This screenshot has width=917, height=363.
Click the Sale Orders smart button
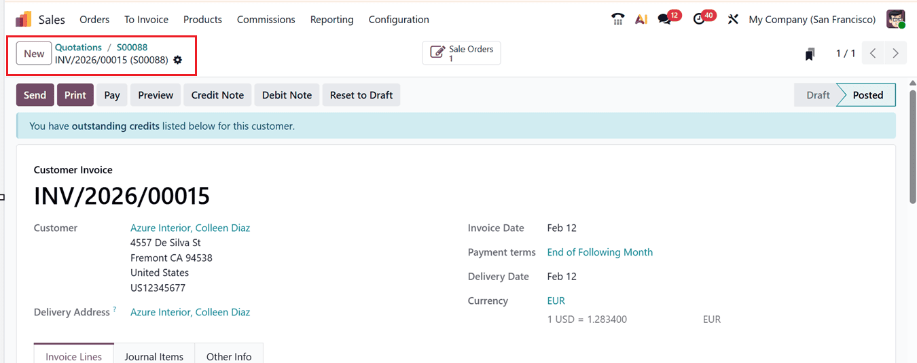pyautogui.click(x=461, y=53)
